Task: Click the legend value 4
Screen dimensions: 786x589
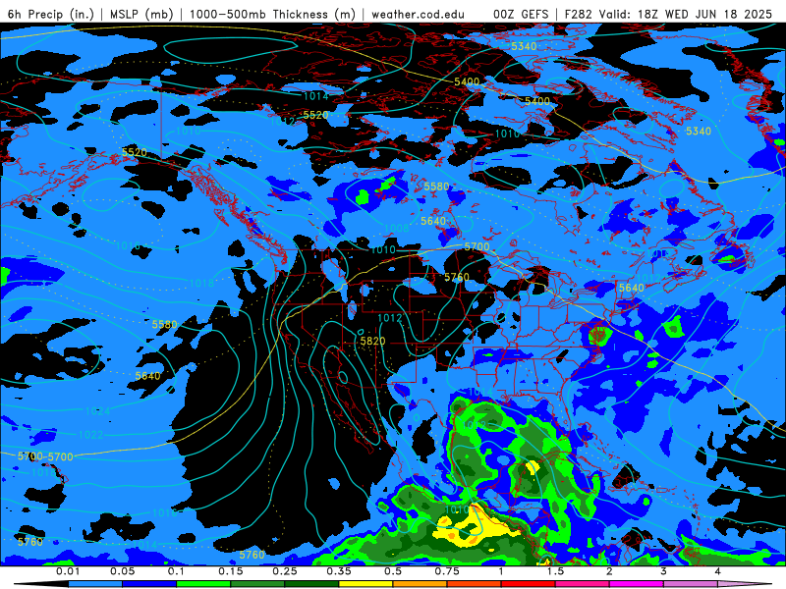Action: (x=717, y=571)
